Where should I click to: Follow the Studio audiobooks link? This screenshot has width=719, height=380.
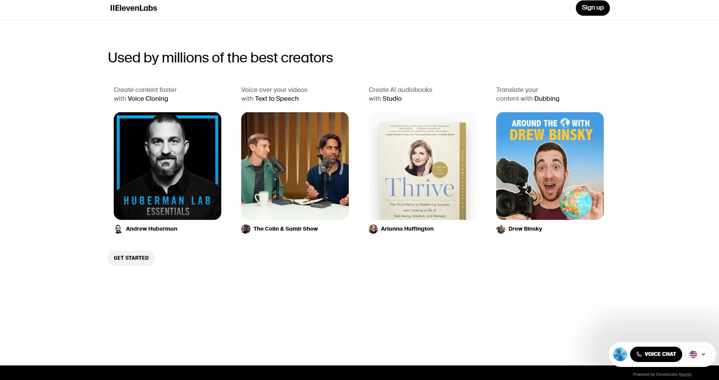(x=392, y=98)
